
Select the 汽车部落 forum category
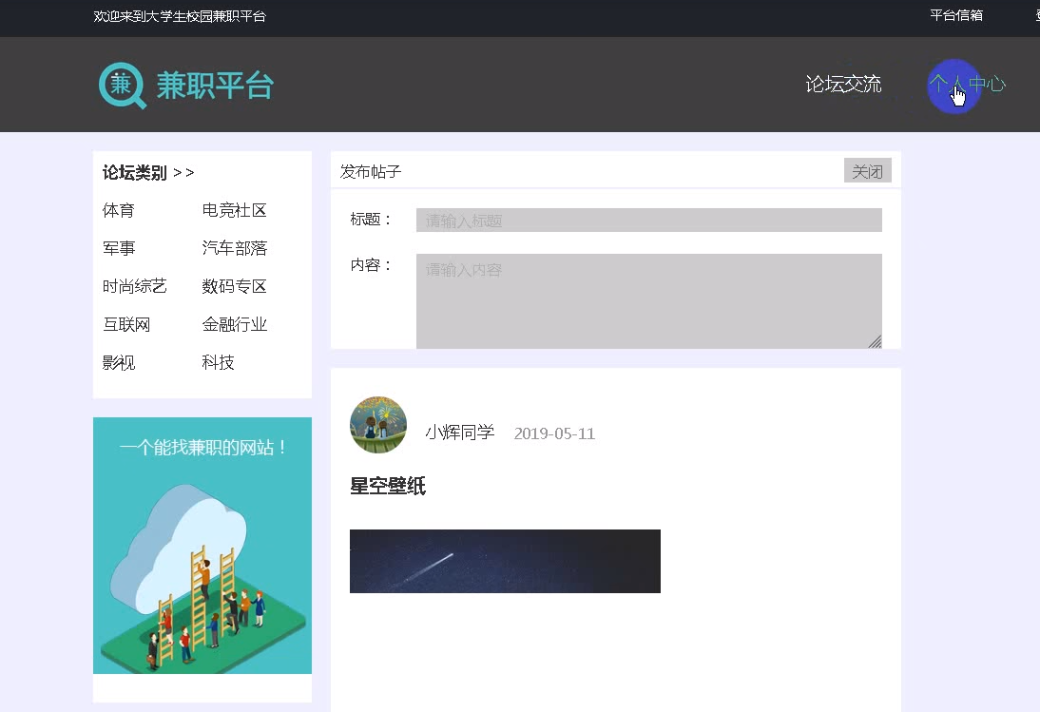(x=234, y=248)
